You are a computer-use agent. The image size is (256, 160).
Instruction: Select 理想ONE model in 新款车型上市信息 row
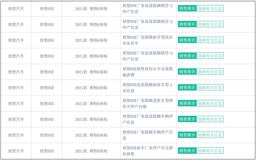(47, 88)
